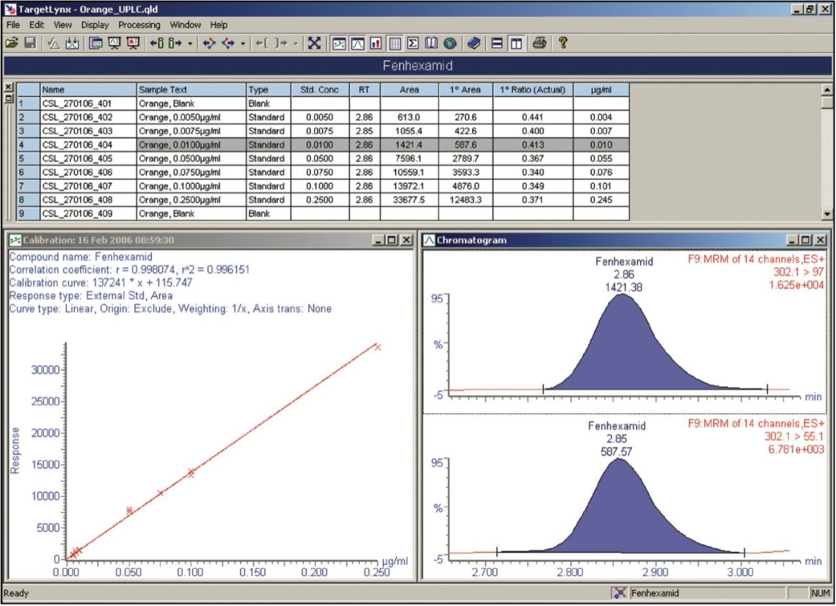Click the 'Std. Conc' column header
Screen dimensions: 836x606
coord(319,90)
